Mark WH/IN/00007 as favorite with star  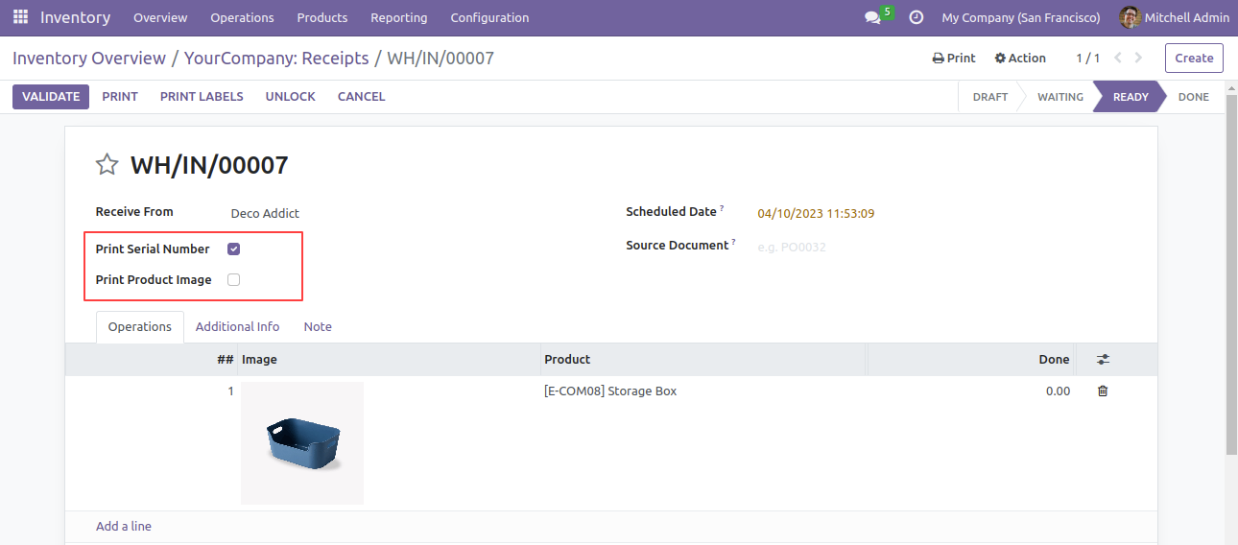coord(107,165)
